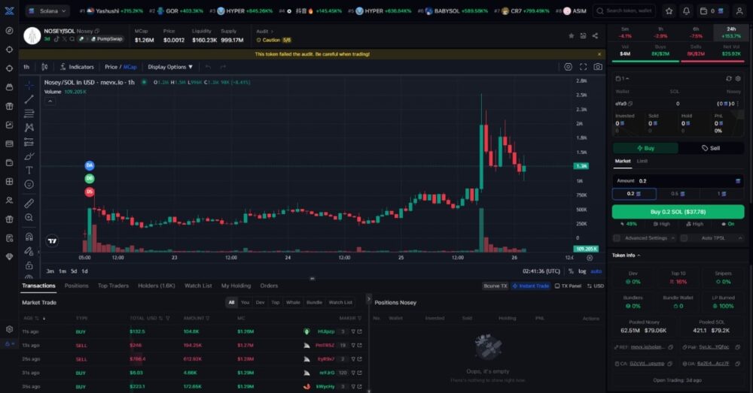753x393 pixels.
Task: Select the Sell button
Action: tap(711, 148)
